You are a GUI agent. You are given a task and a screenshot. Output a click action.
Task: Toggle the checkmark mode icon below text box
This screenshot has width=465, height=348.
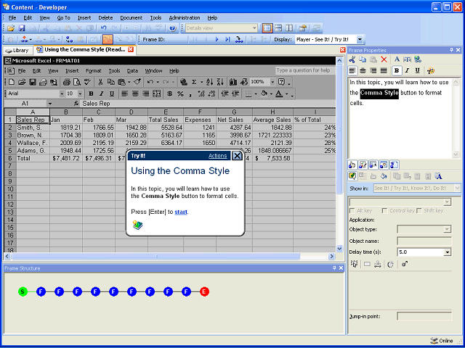363,165
